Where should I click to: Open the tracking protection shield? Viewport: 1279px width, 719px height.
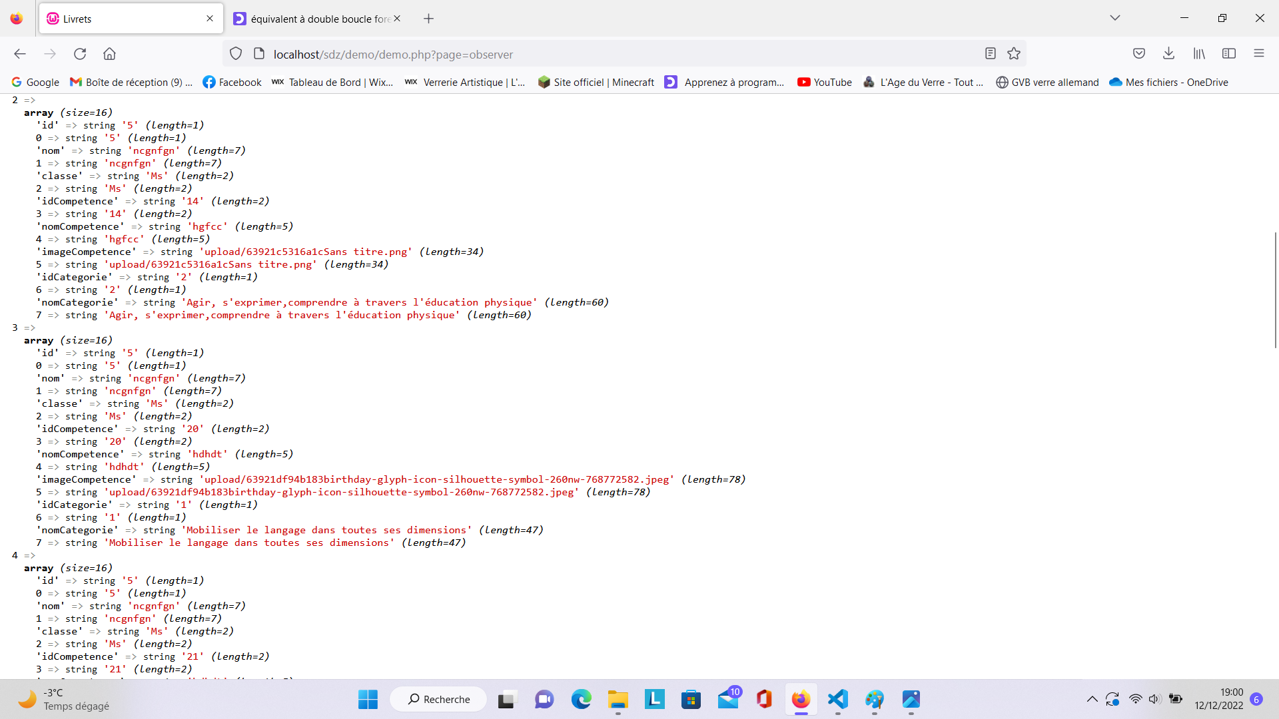click(235, 54)
